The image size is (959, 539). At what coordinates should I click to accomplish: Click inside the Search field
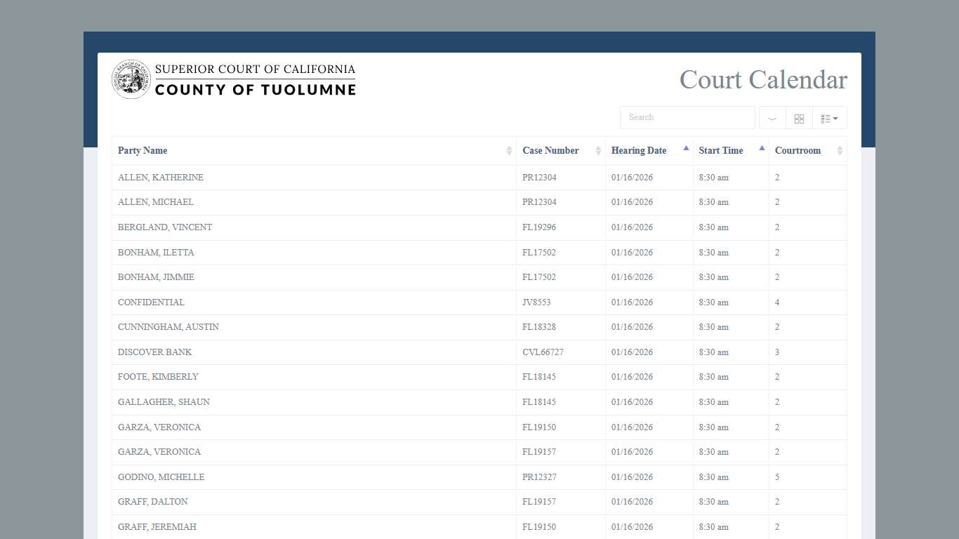pyautogui.click(x=687, y=117)
